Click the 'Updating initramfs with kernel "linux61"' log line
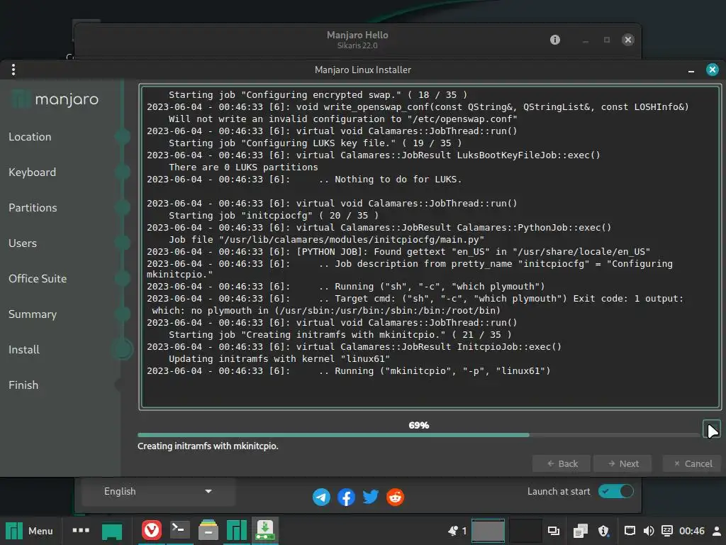 pos(279,358)
